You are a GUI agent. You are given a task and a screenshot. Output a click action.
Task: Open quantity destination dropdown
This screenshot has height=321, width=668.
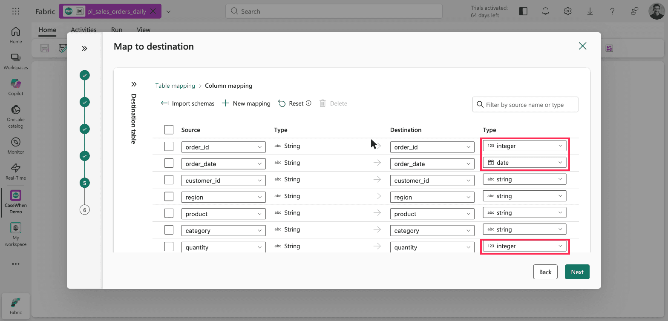[432, 247]
